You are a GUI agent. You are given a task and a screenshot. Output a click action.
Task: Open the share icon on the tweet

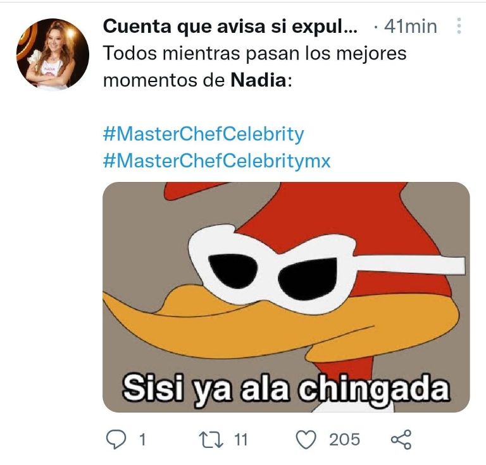[x=401, y=438]
